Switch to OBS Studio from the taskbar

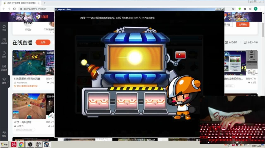30,144
